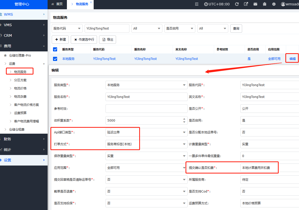Screen dimensions: 299x210
Task: Click 全部可用 cell in table row
Action: point(274,59)
